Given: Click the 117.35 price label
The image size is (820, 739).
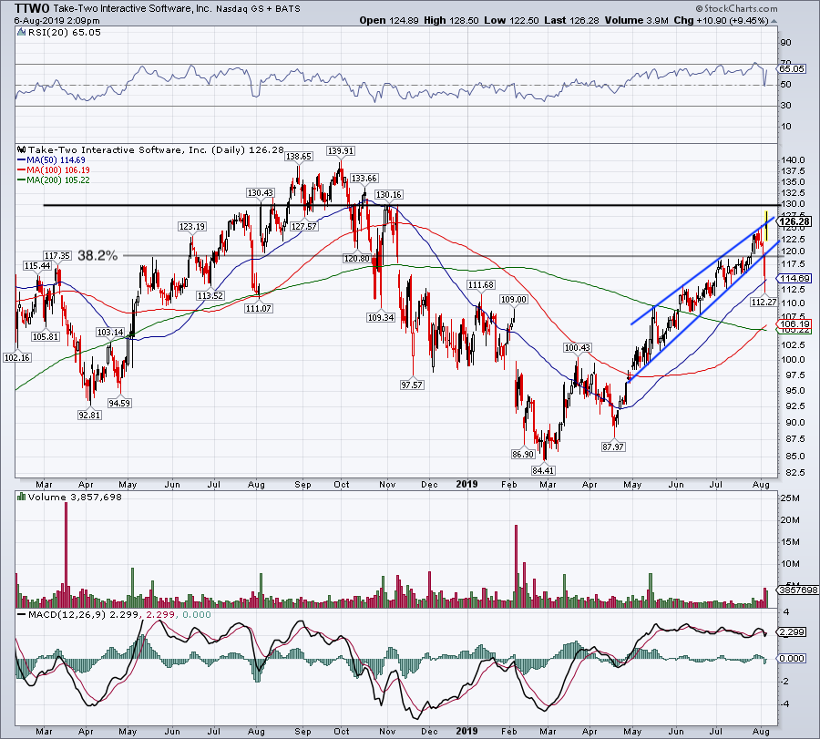Looking at the screenshot, I should [57, 256].
